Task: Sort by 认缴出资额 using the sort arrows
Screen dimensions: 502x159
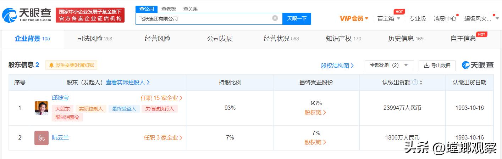Action: pos(421,83)
